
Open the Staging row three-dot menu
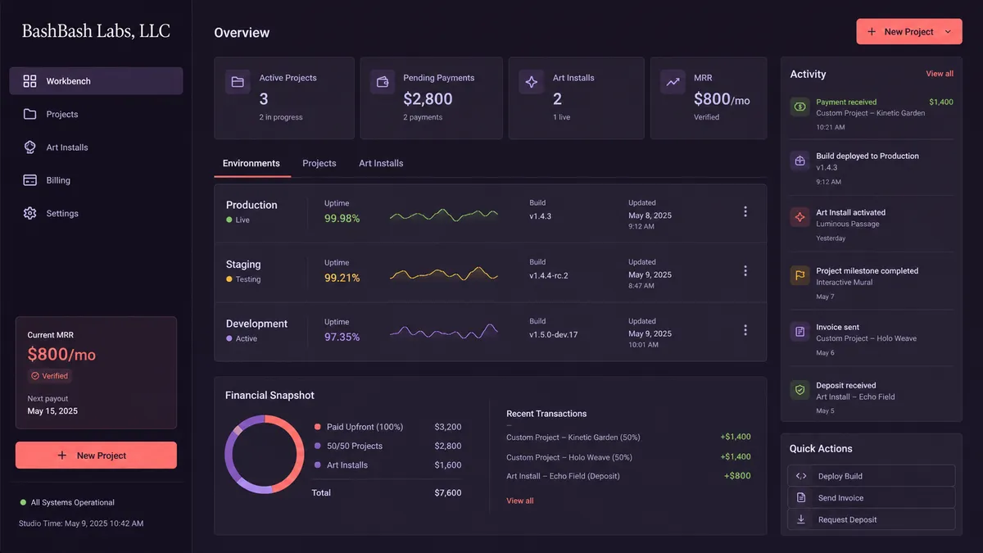(745, 271)
